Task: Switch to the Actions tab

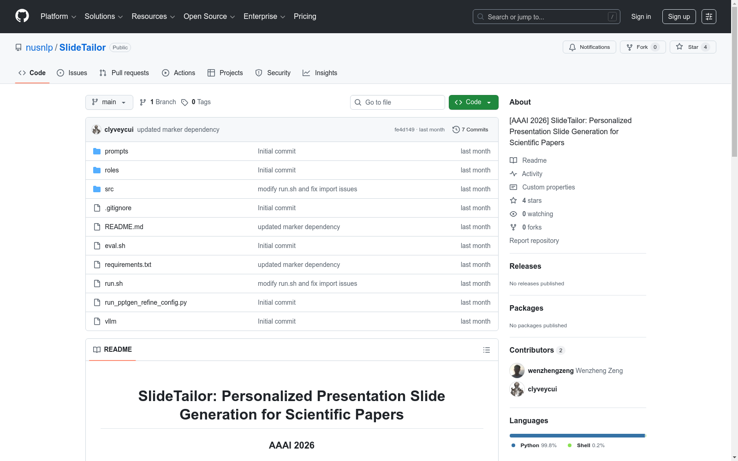Action: pos(179,73)
